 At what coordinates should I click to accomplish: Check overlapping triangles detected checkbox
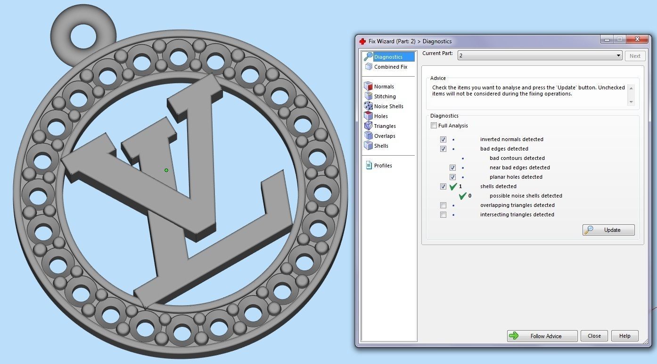tap(443, 205)
